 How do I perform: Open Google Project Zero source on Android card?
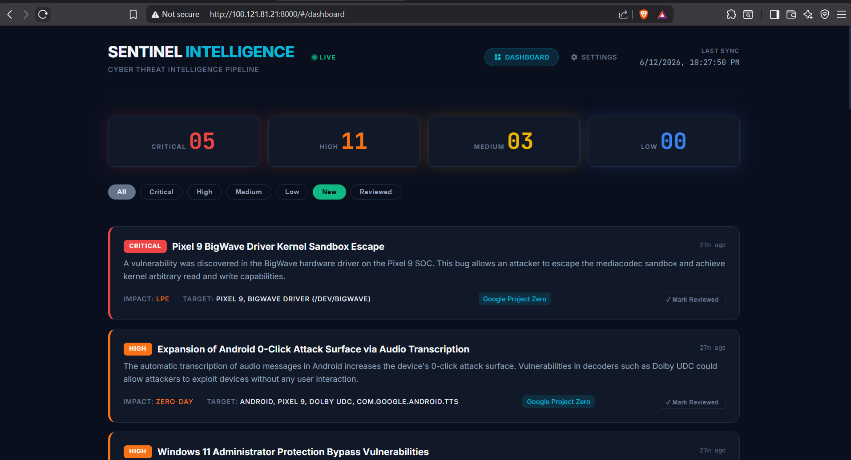click(x=559, y=402)
